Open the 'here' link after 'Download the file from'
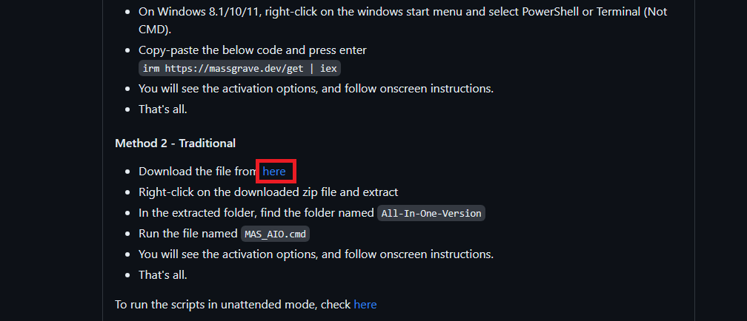Viewport: 747px width, 321px height. [x=274, y=172]
